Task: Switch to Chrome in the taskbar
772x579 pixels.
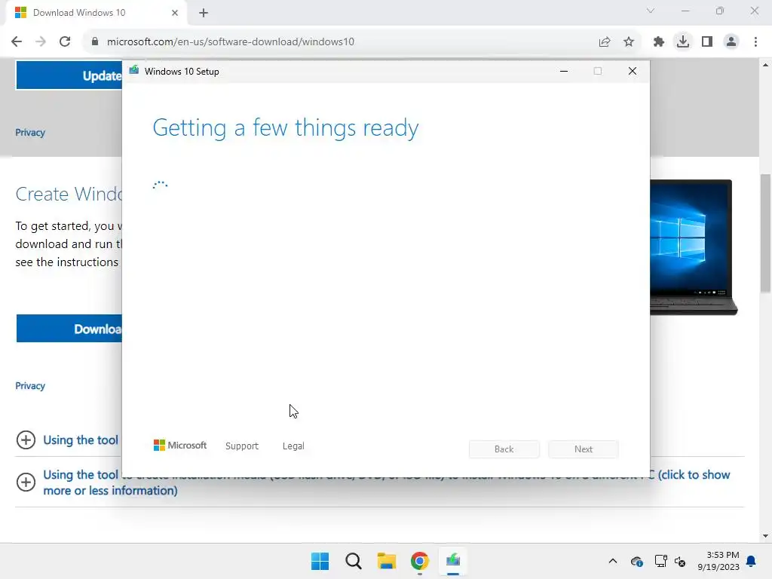Action: coord(420,561)
